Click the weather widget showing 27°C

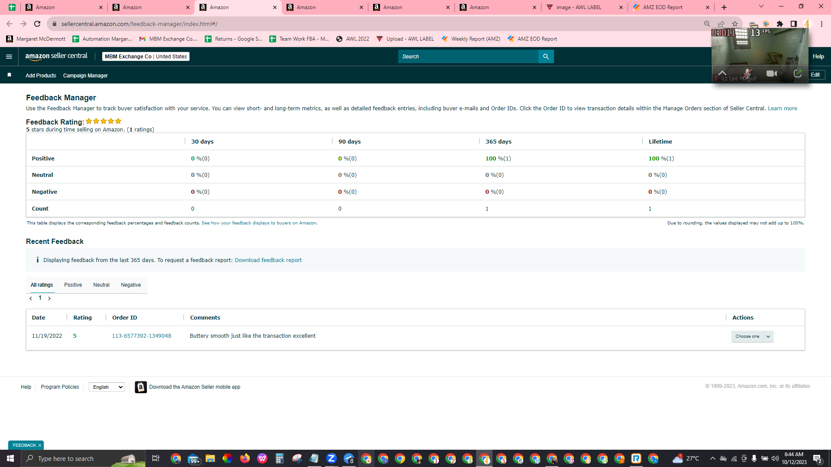686,458
